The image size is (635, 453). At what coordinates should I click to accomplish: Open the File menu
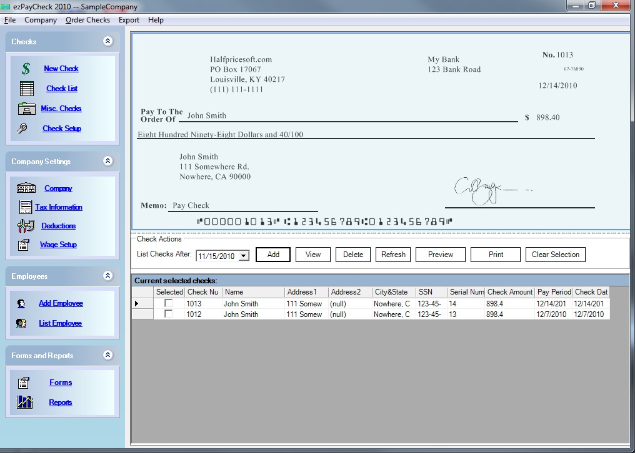click(x=10, y=20)
